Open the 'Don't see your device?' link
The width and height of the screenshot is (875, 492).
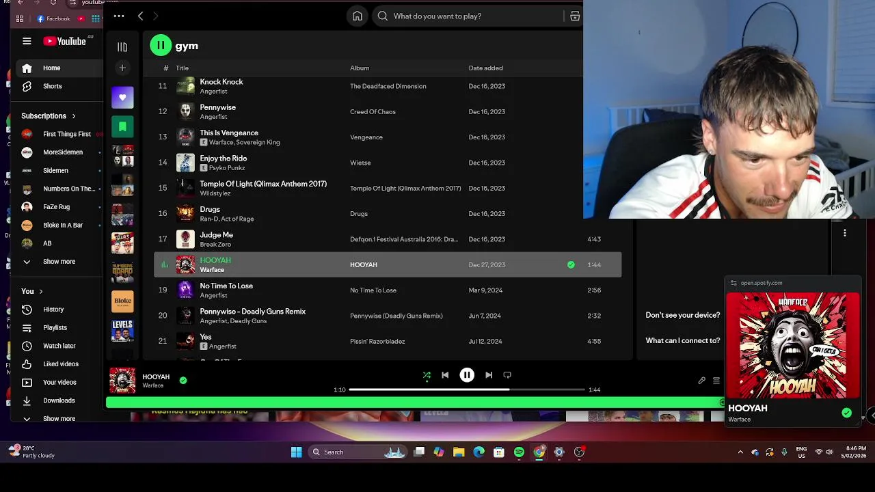(683, 315)
